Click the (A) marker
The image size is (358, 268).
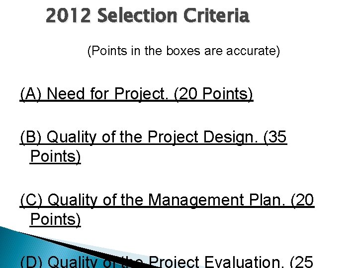tap(31, 94)
